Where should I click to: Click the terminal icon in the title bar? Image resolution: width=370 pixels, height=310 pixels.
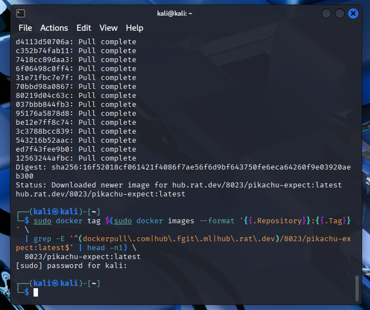(20, 13)
